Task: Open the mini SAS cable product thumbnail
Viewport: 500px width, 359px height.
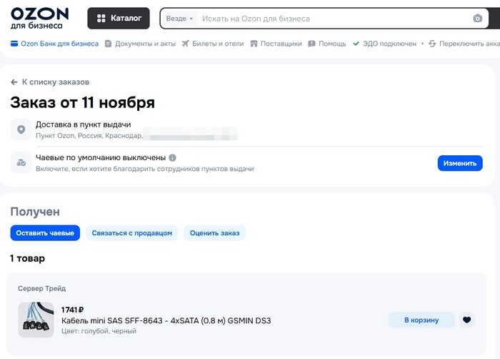Action: 36,320
